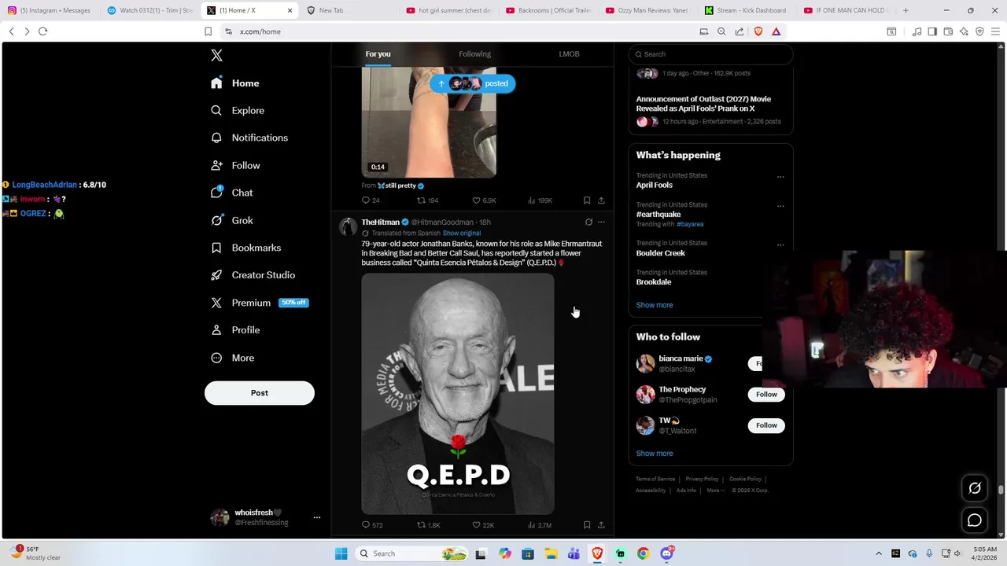Expand the footer More menu
Image resolution: width=1007 pixels, height=566 pixels.
[715, 491]
